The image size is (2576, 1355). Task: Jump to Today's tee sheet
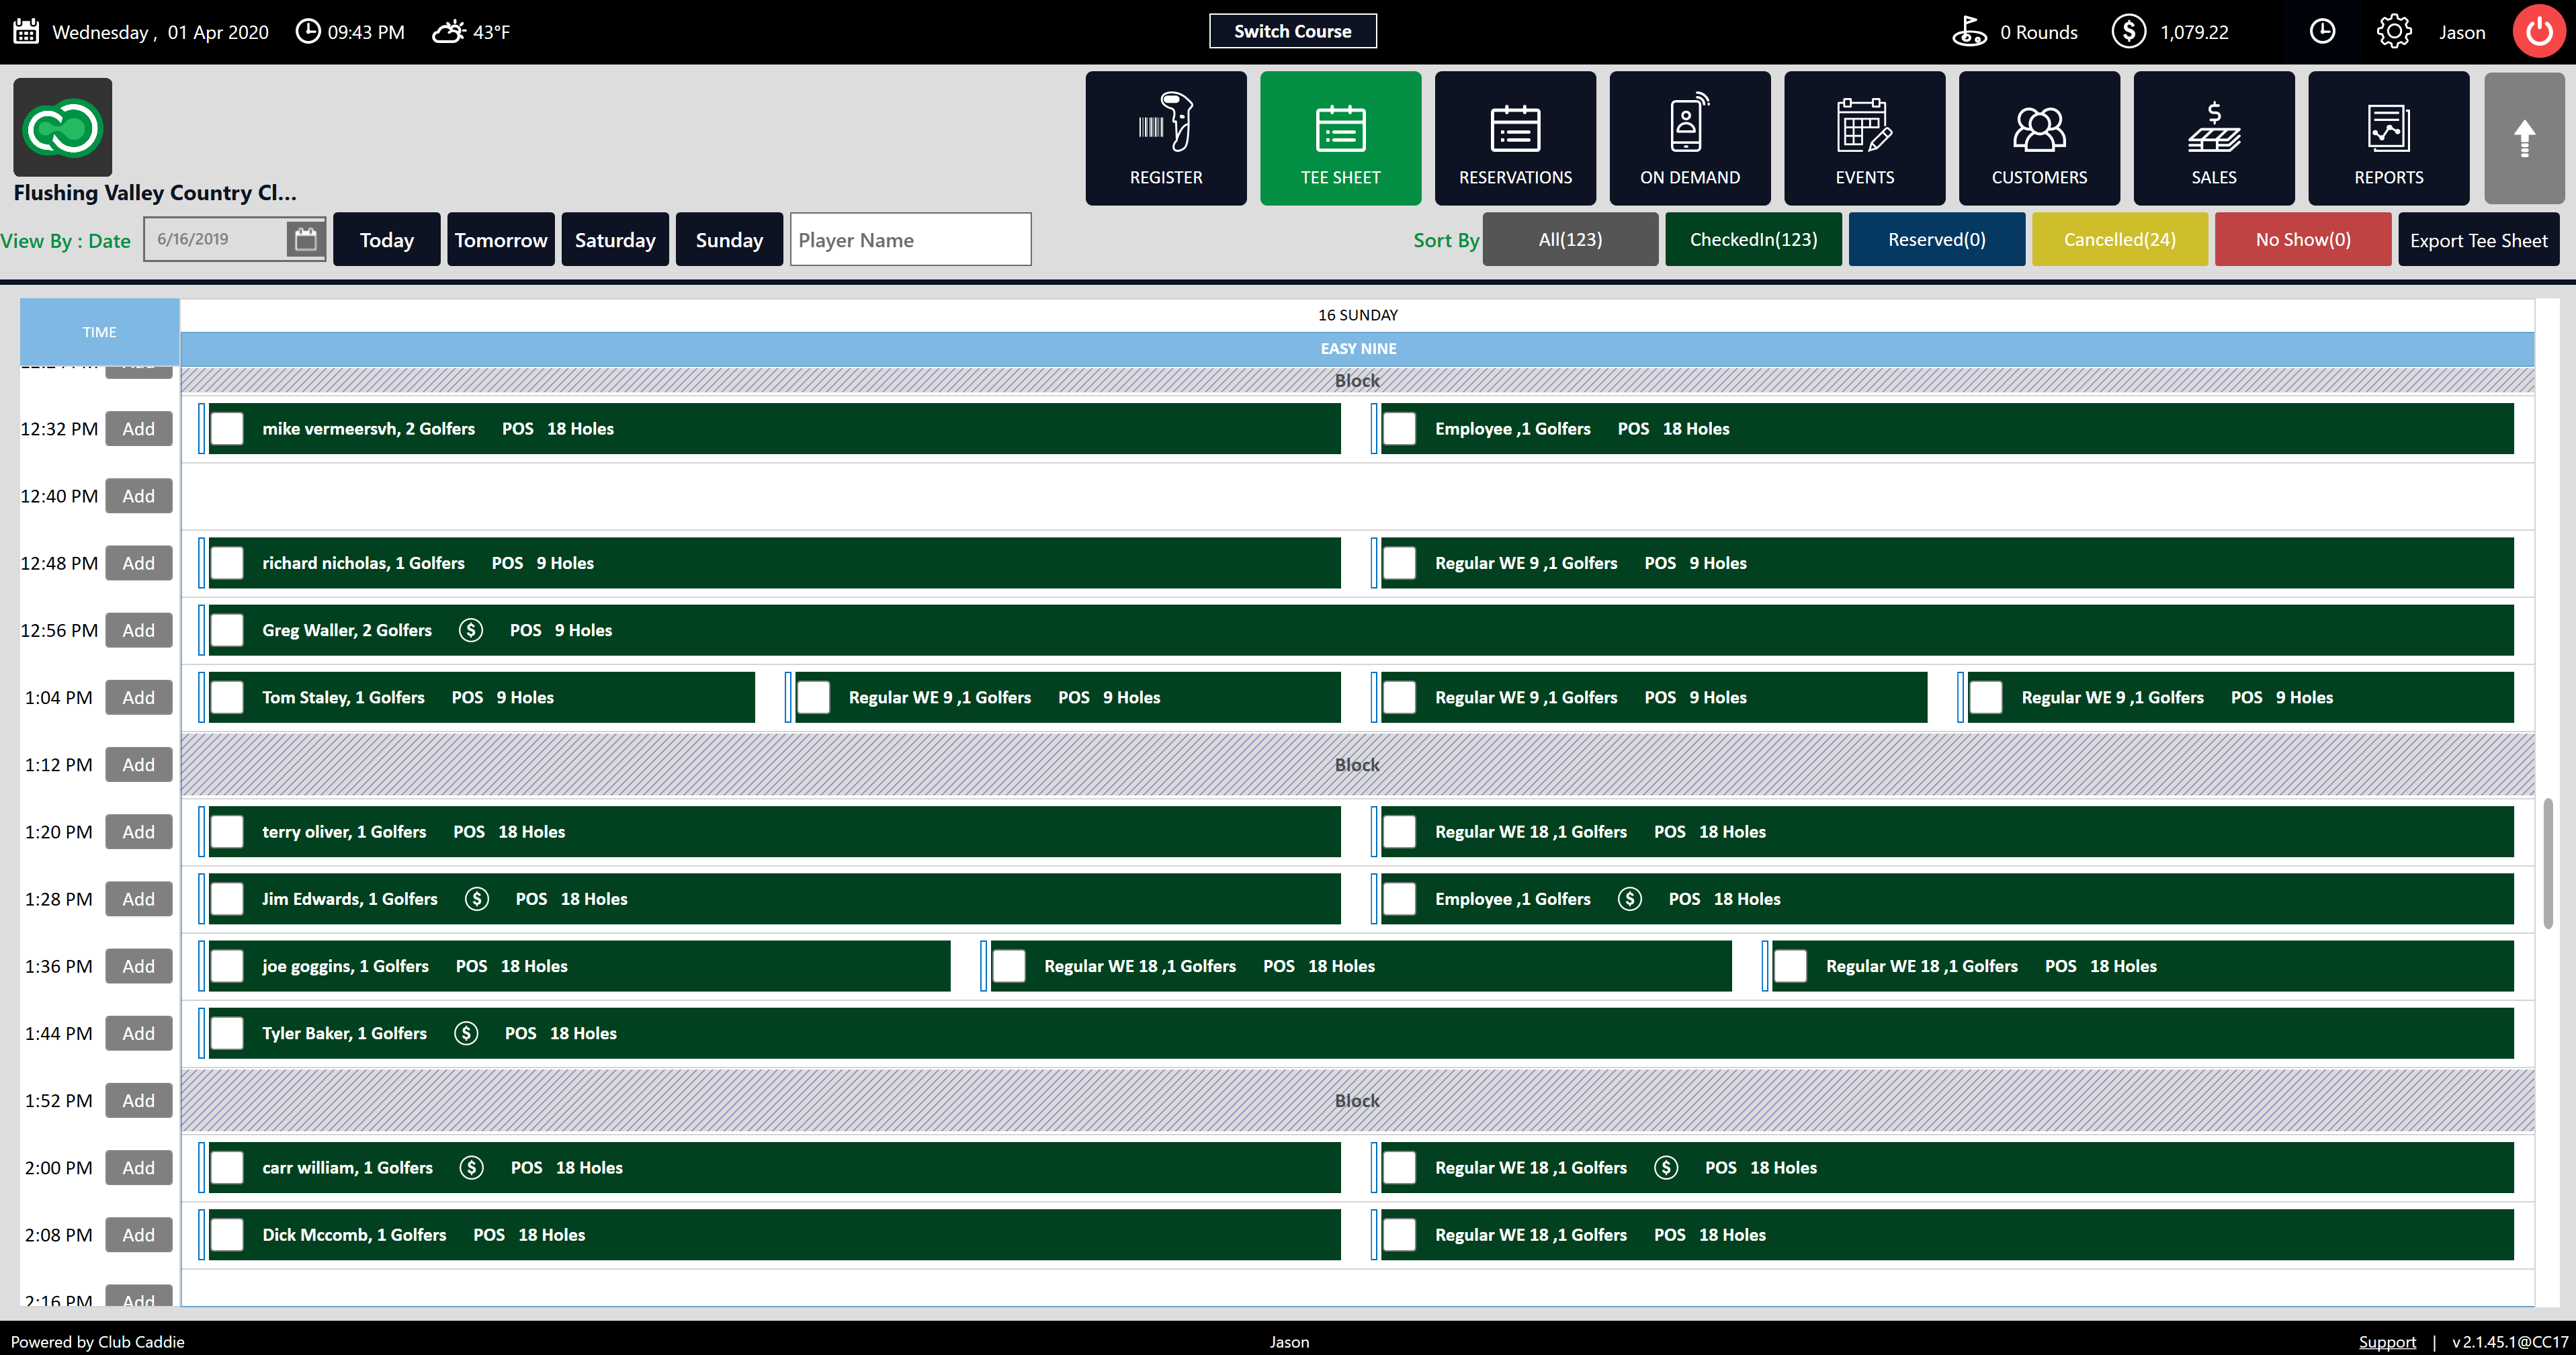pos(386,239)
